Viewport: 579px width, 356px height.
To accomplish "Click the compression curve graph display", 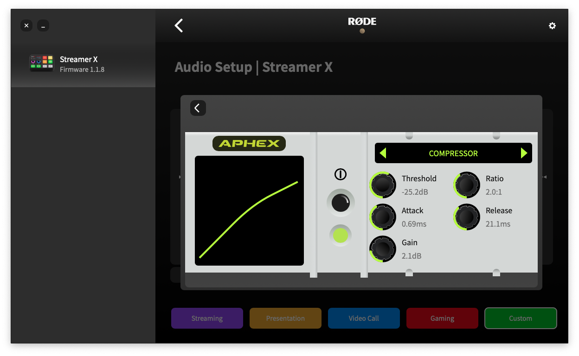I will [x=249, y=210].
